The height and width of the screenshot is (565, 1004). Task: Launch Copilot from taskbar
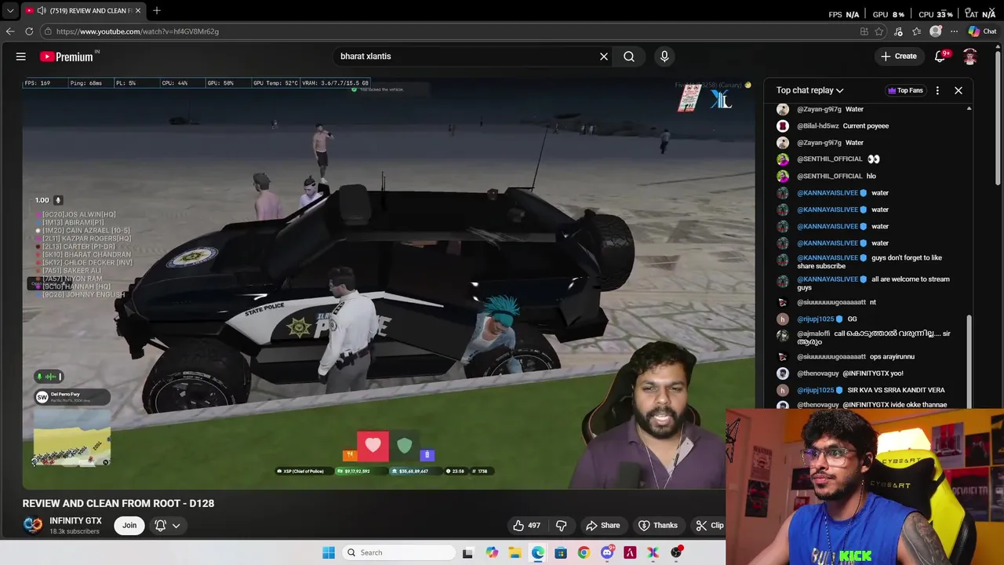point(491,552)
